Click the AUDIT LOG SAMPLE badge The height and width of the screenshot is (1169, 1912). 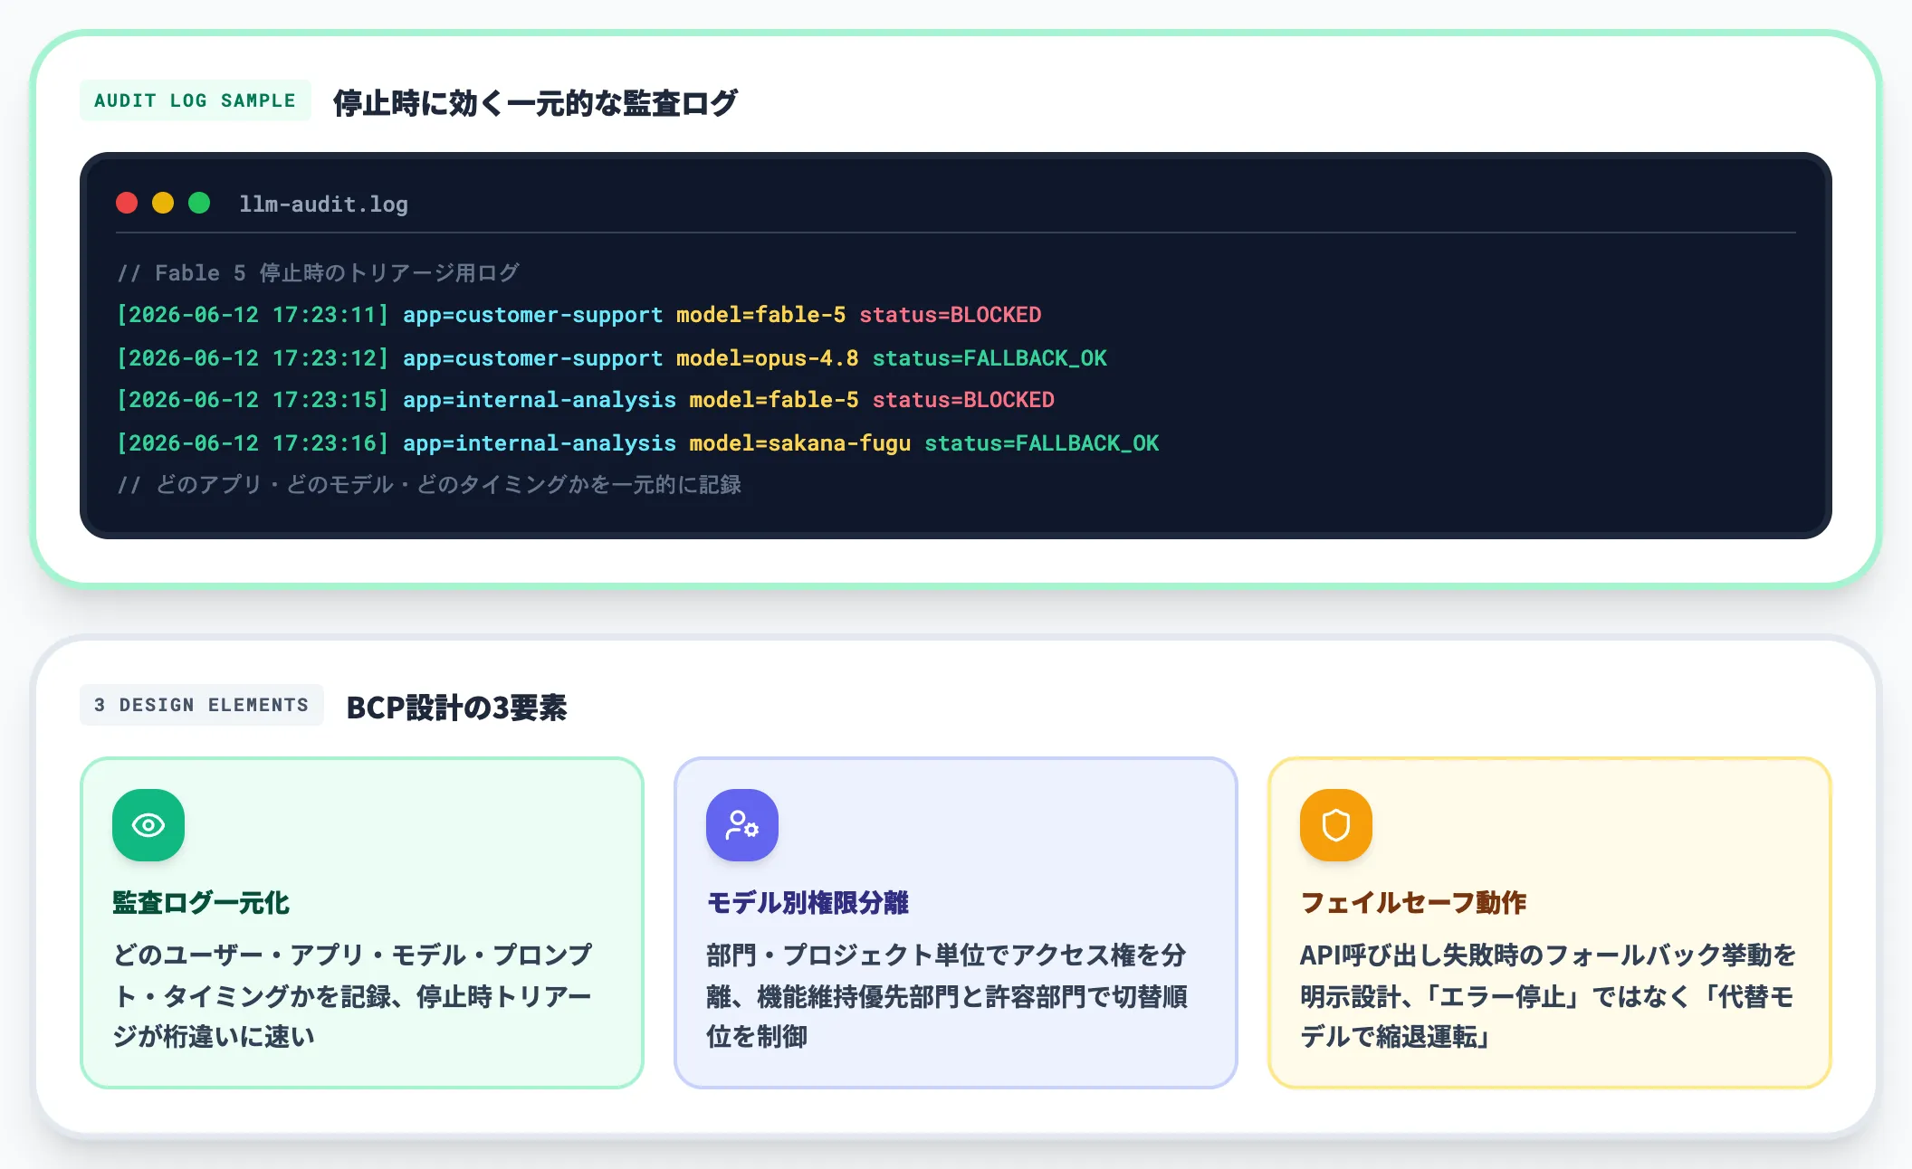(196, 100)
